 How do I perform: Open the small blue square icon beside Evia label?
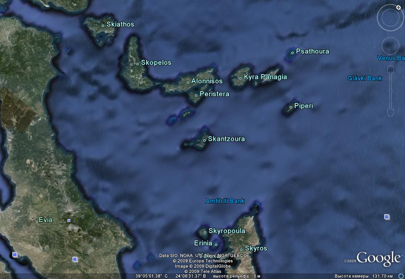(x=69, y=220)
